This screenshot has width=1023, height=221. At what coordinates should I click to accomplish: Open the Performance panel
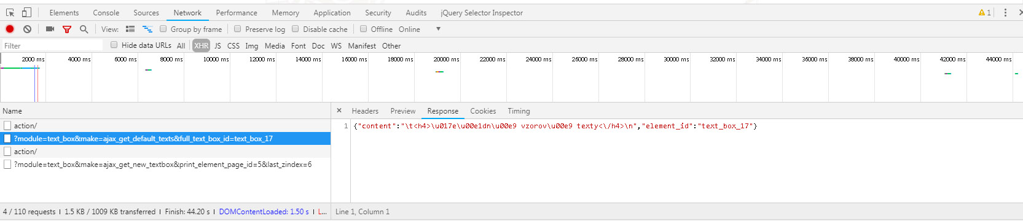pyautogui.click(x=237, y=12)
